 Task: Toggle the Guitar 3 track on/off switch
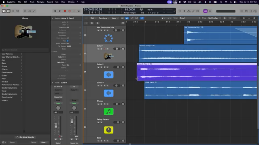click(x=117, y=85)
